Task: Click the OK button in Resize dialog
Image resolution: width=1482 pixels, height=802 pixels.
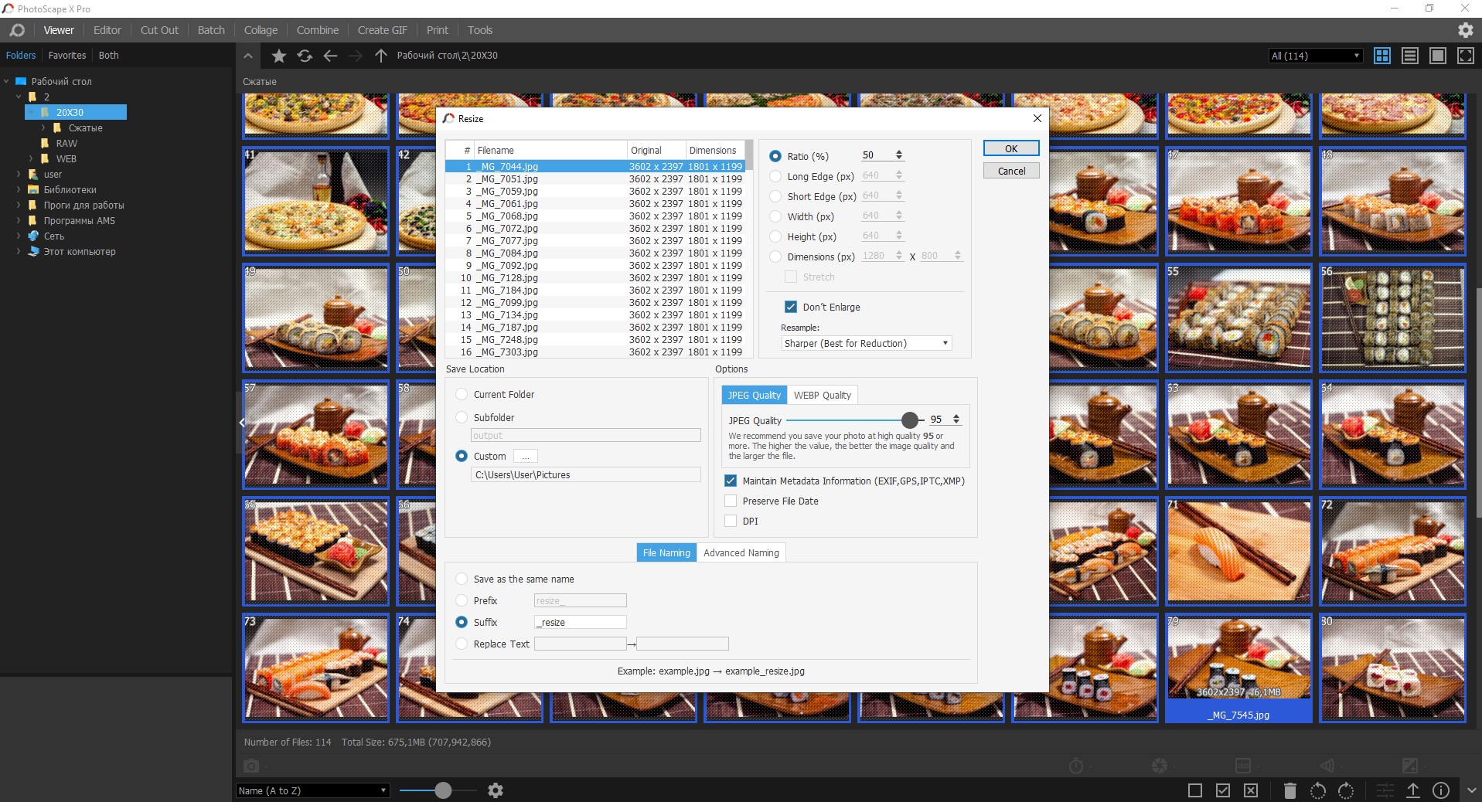Action: 1011,148
